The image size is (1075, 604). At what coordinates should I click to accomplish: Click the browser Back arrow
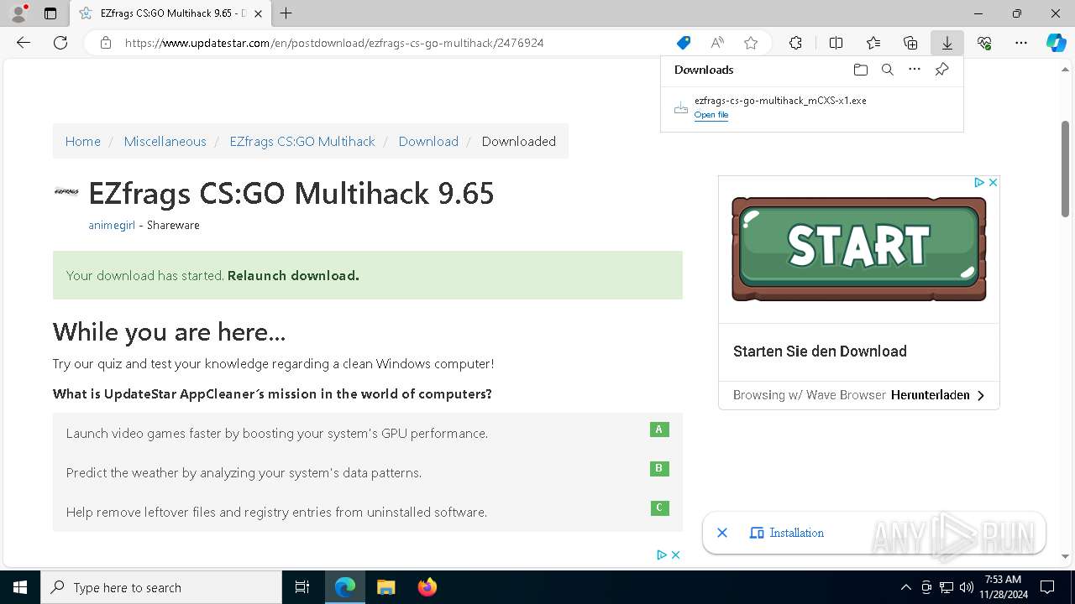click(24, 43)
